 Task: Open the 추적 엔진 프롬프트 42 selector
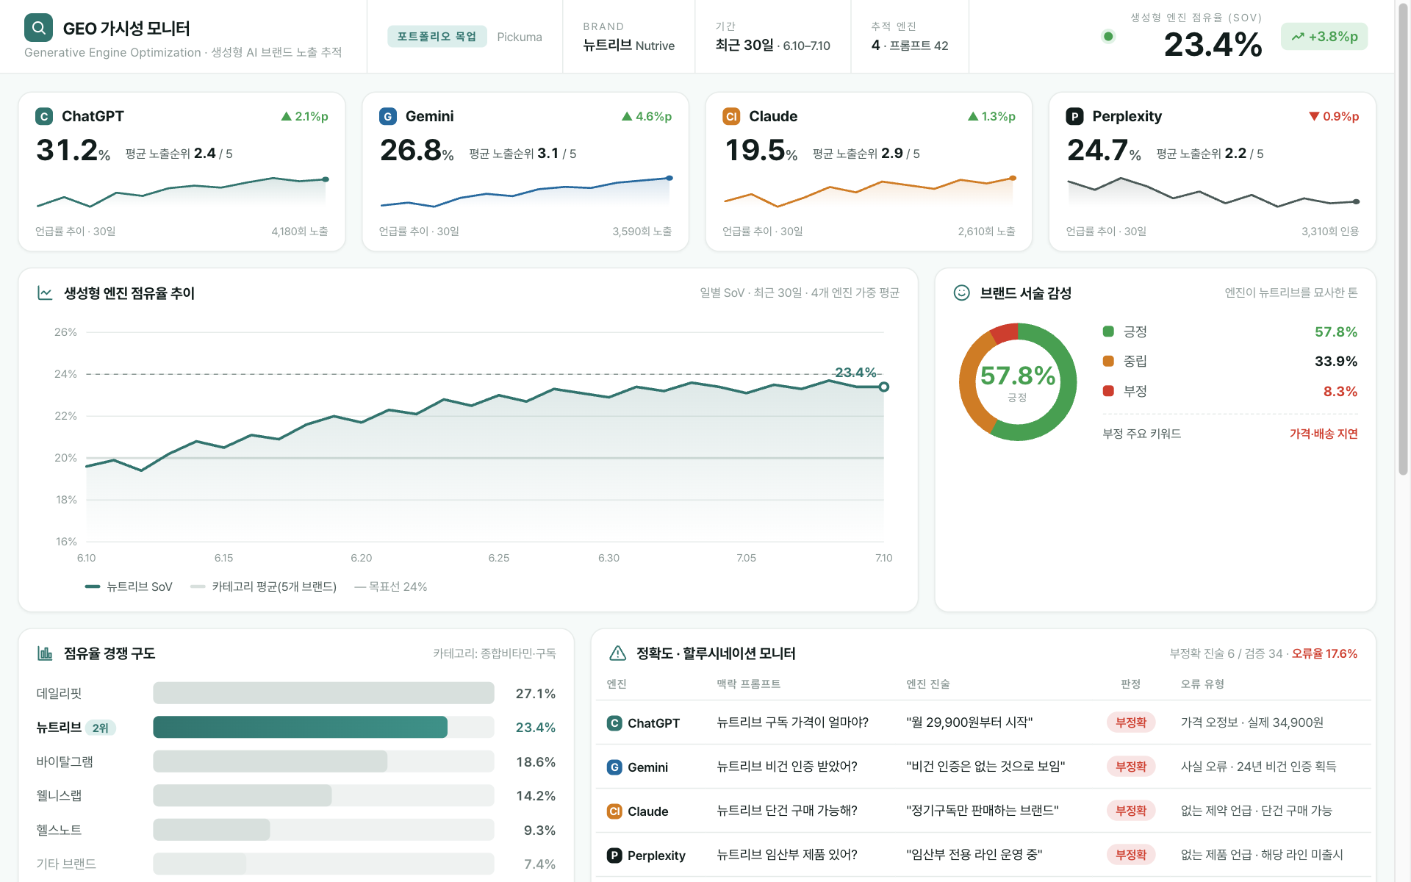click(x=910, y=37)
